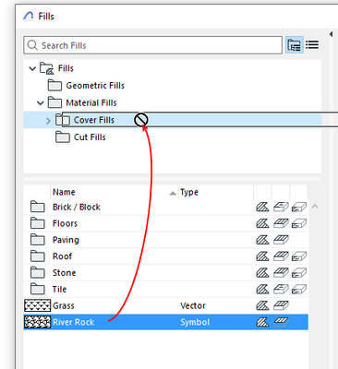Viewport: 338px width, 369px height.
Task: Open the Tile folder row
Action: pyautogui.click(x=165, y=289)
